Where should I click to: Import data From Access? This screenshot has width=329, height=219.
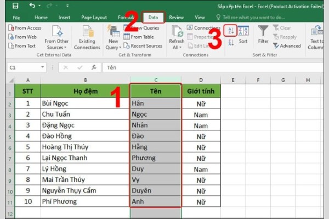[x=25, y=28]
